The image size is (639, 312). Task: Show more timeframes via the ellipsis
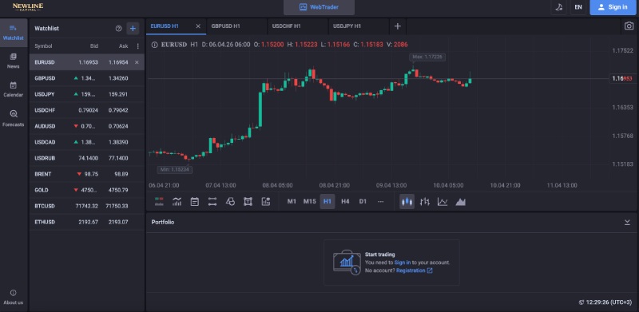[x=381, y=201]
